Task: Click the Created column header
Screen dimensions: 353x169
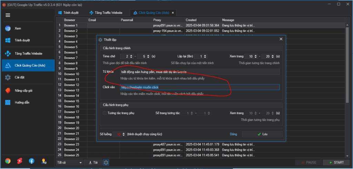Action: 203,20
